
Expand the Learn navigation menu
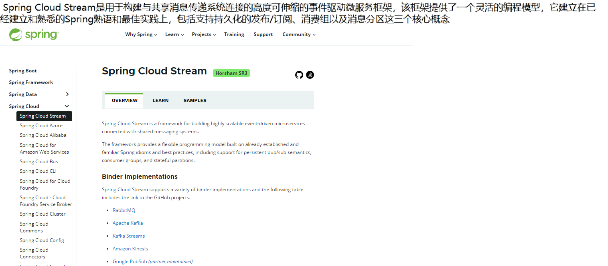click(x=174, y=34)
